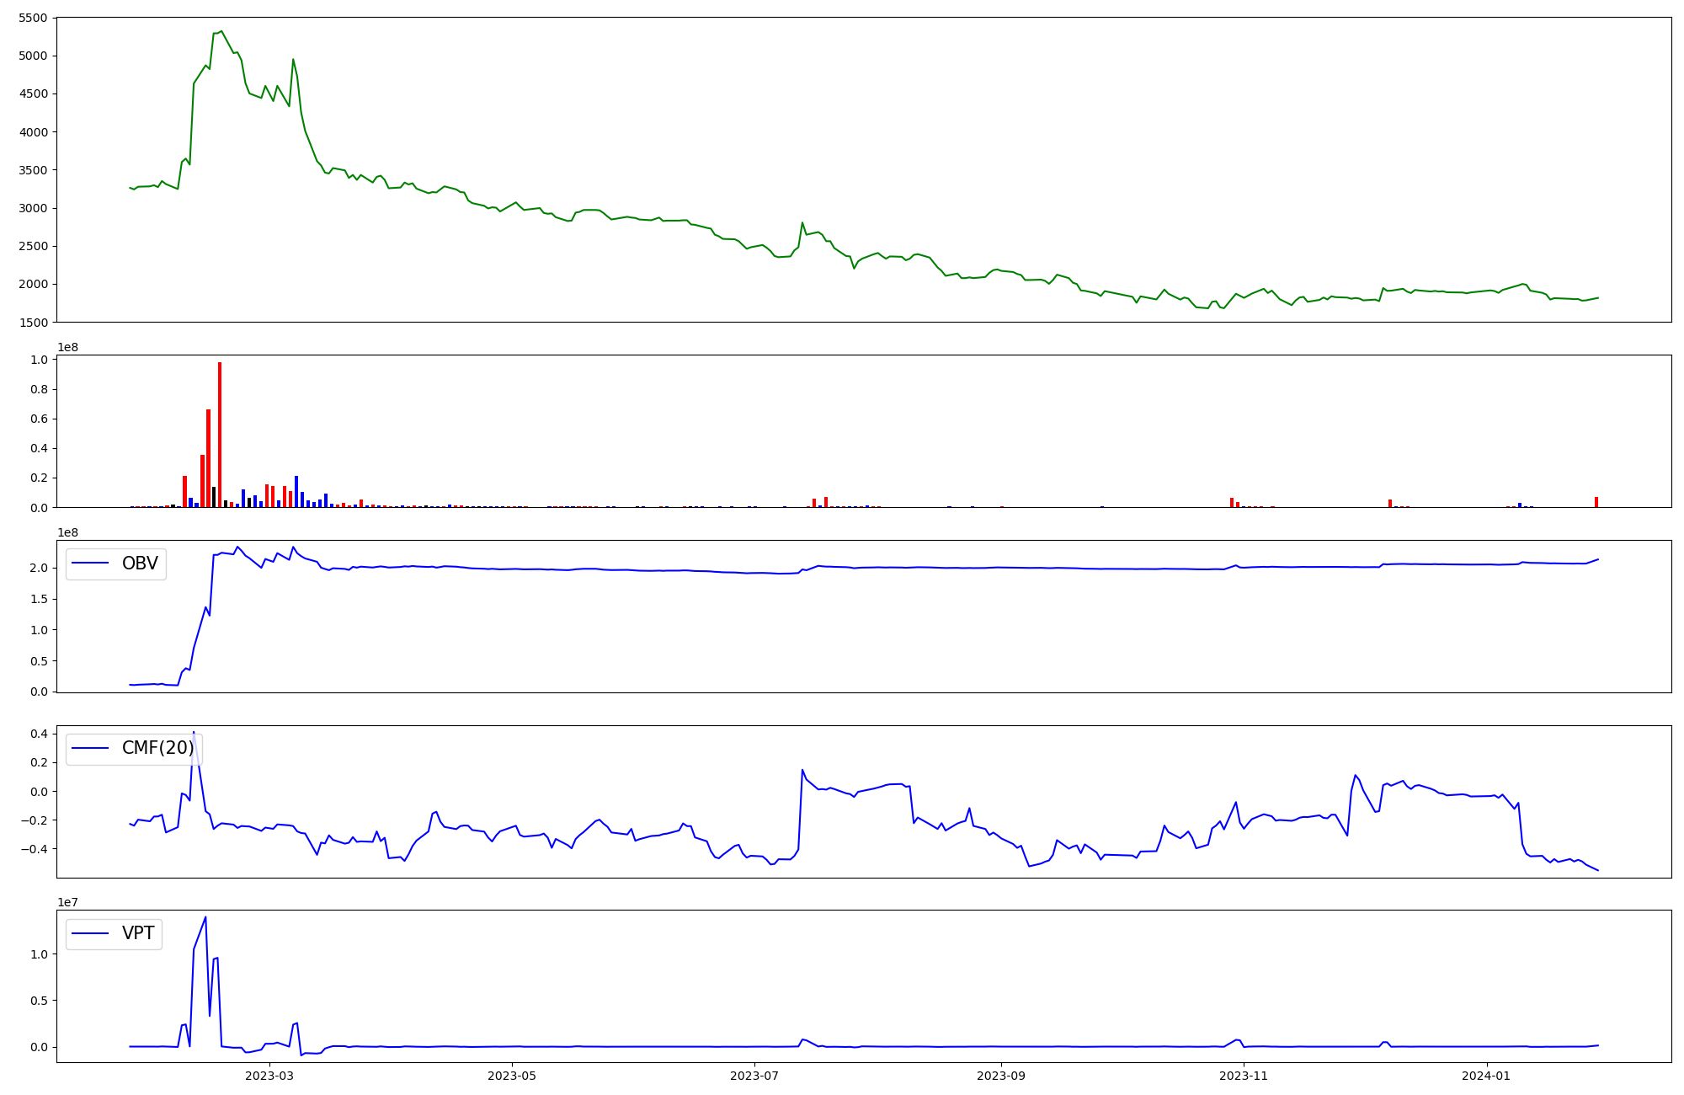Viewport: 1684px width, 1095px height.
Task: Click the 2023-09 x-axis date label
Action: (1001, 1076)
